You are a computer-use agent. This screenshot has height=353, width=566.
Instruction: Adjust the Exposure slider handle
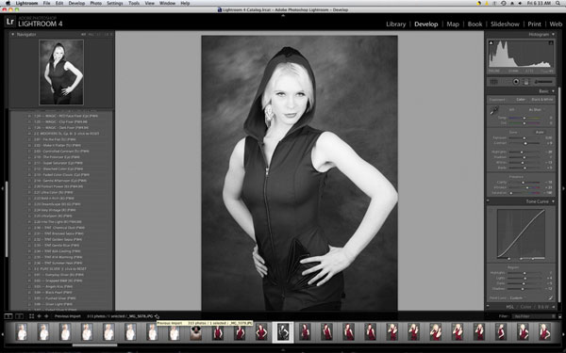click(524, 138)
